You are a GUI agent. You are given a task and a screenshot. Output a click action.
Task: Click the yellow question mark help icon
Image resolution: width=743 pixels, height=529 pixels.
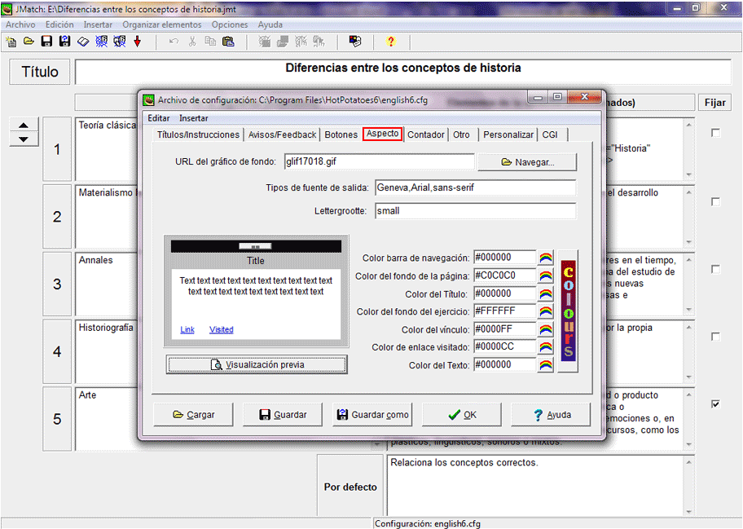click(x=390, y=42)
